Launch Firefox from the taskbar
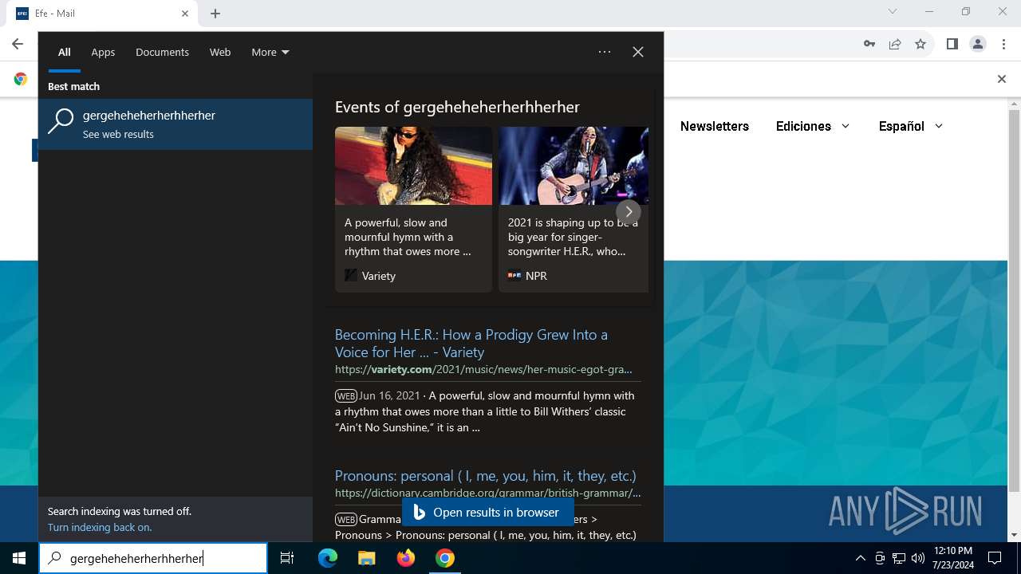This screenshot has width=1021, height=574. coord(406,558)
